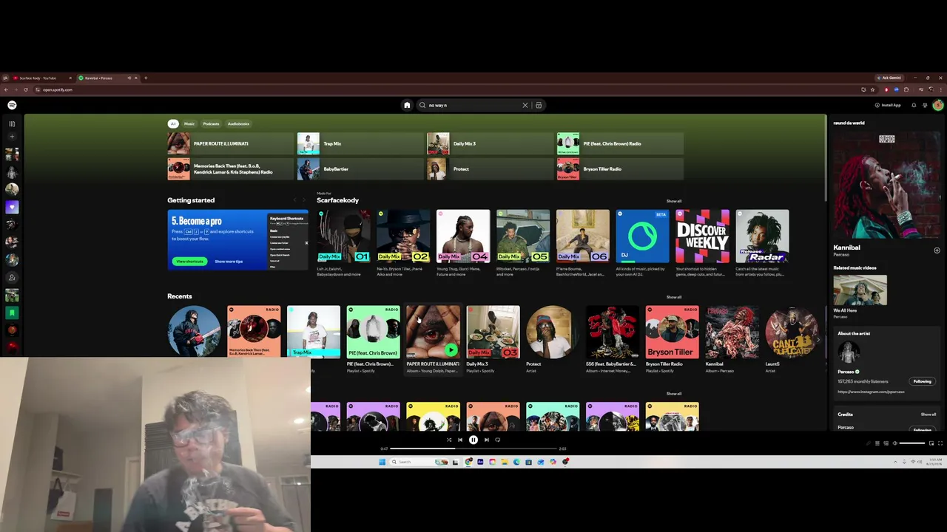Open the mini player
This screenshot has height=532, width=947.
[931, 443]
